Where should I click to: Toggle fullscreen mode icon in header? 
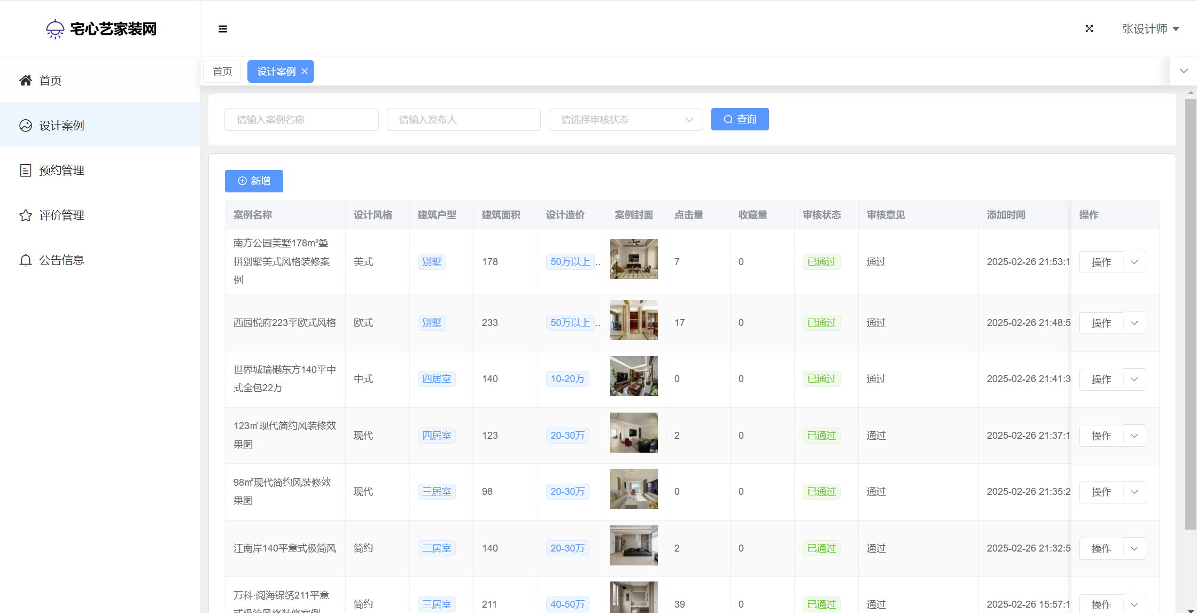(1089, 29)
